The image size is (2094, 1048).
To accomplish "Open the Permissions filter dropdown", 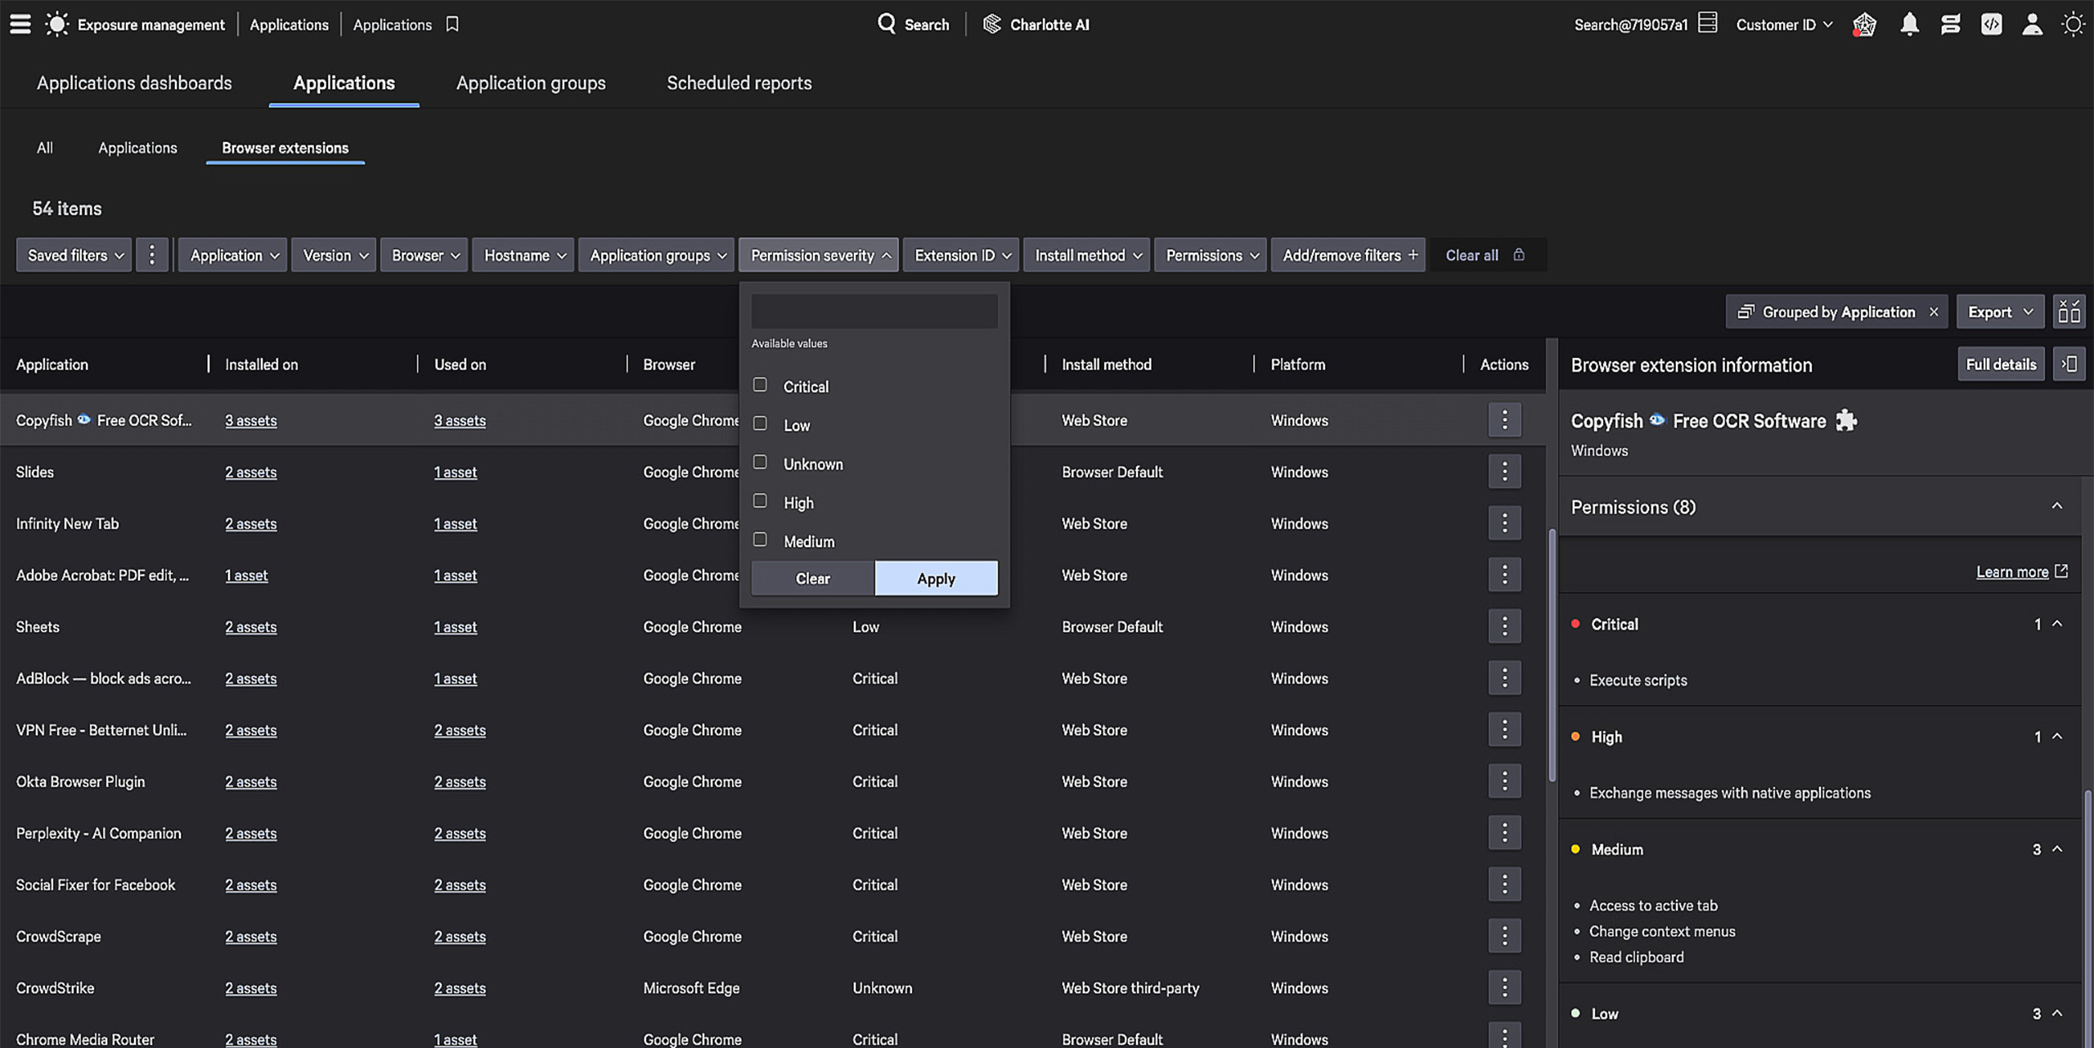I will point(1211,255).
